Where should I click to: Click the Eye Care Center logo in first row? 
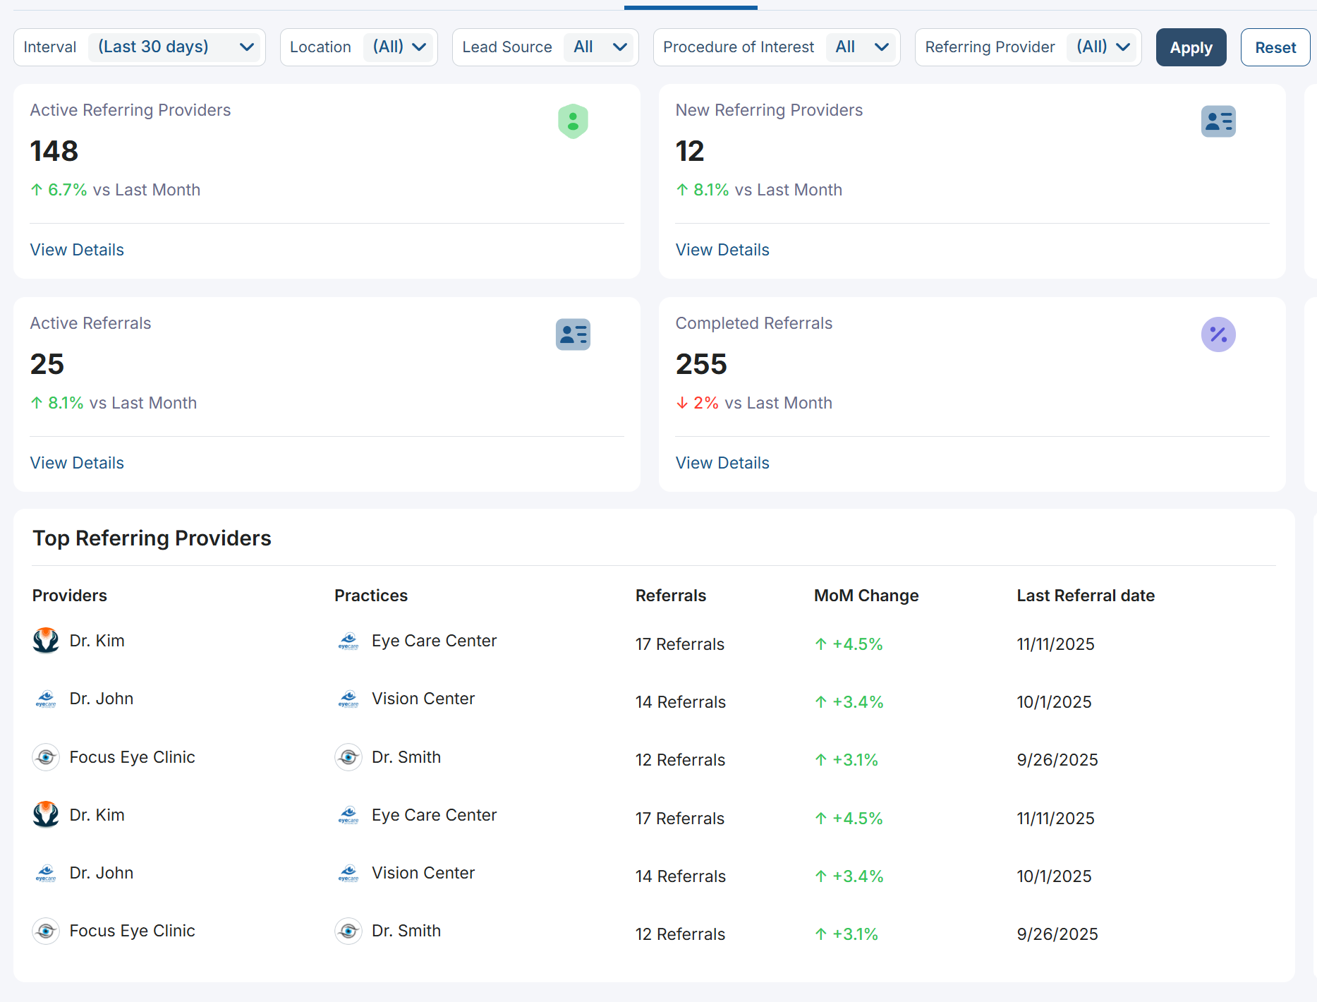(x=348, y=641)
